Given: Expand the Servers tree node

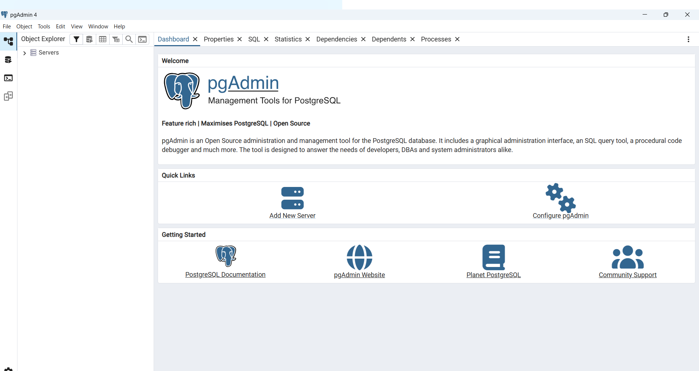Looking at the screenshot, I should pyautogui.click(x=24, y=53).
